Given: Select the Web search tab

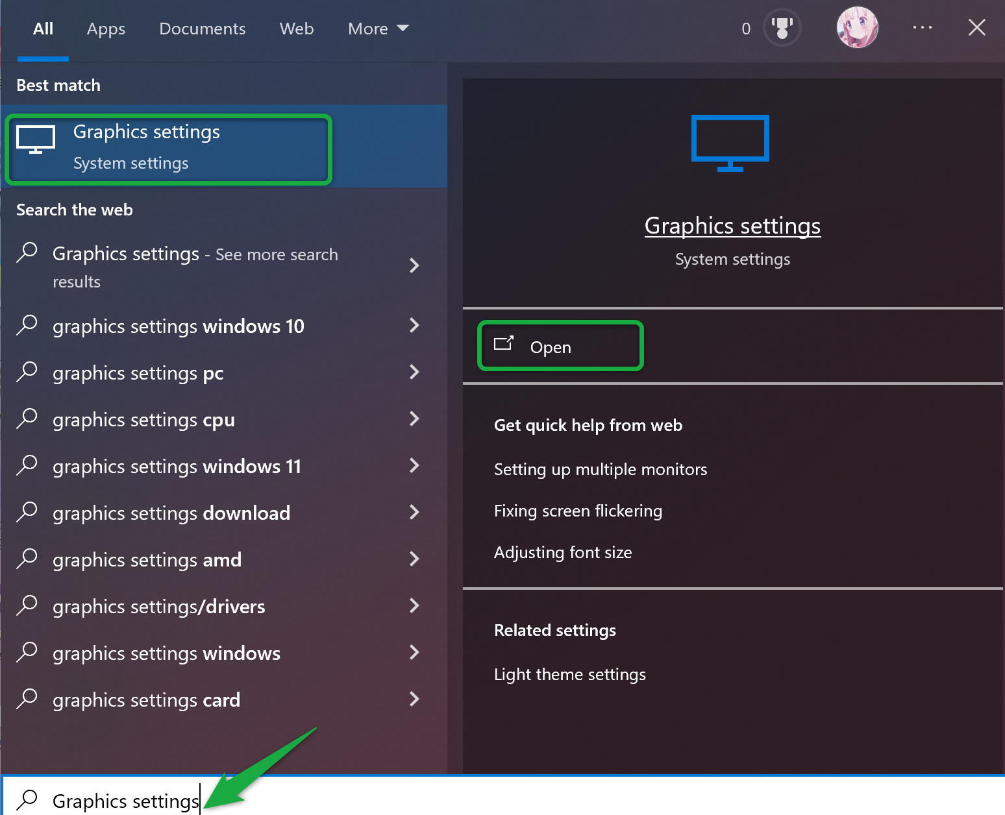Looking at the screenshot, I should (296, 29).
